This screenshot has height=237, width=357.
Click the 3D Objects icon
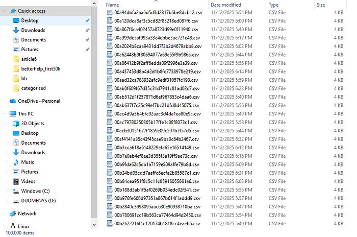(x=16, y=124)
